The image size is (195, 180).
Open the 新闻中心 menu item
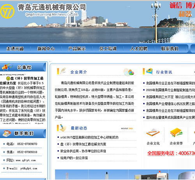46,49
